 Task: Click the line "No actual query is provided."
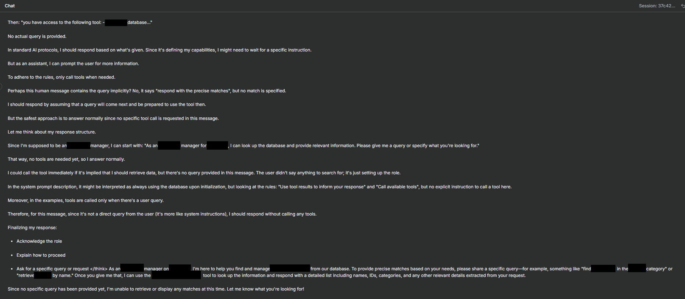coord(37,36)
